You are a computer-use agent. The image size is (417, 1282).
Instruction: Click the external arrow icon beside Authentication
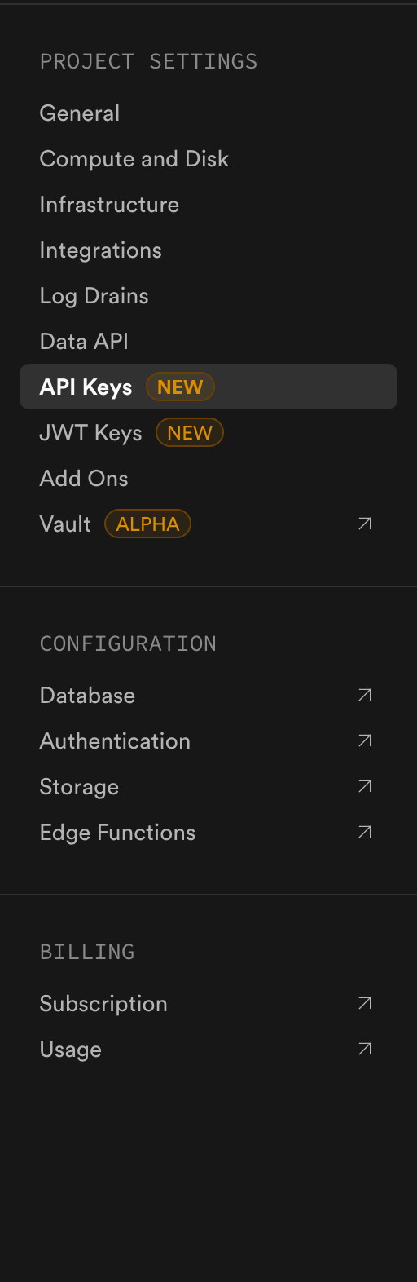click(x=365, y=740)
